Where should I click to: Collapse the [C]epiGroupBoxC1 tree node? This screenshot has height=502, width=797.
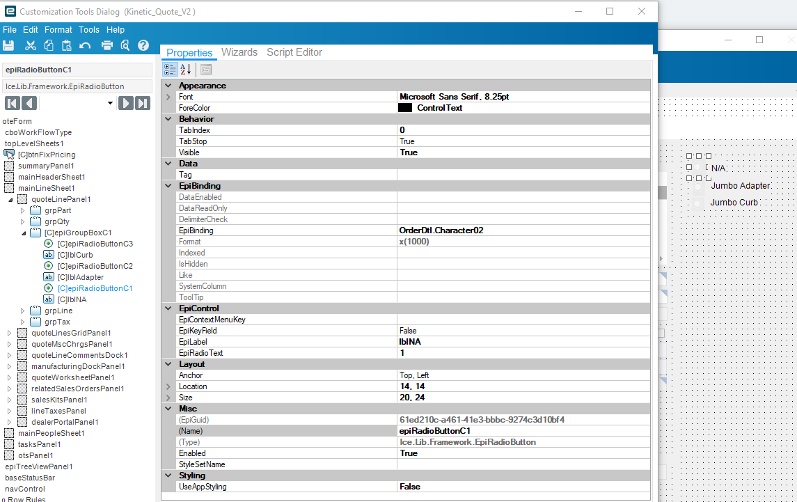[x=24, y=233]
